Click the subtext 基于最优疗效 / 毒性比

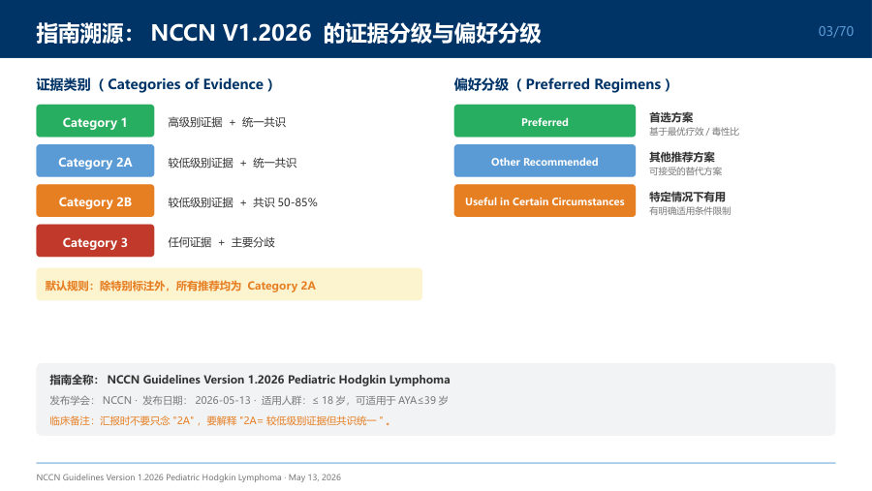click(694, 132)
